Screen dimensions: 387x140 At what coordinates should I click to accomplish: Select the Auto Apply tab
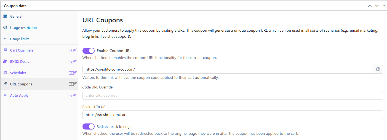[19, 95]
